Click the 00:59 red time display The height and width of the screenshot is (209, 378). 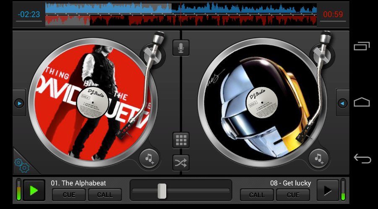(x=333, y=14)
